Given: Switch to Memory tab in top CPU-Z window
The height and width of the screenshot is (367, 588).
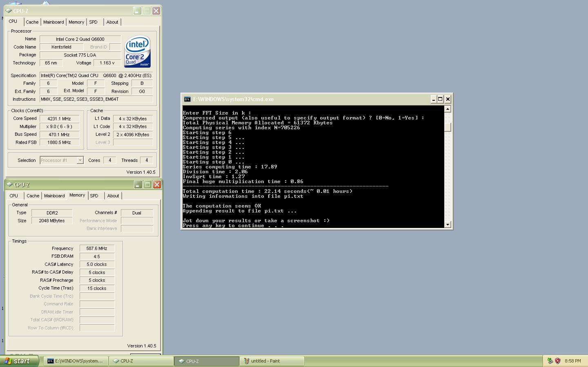Looking at the screenshot, I should (x=76, y=22).
